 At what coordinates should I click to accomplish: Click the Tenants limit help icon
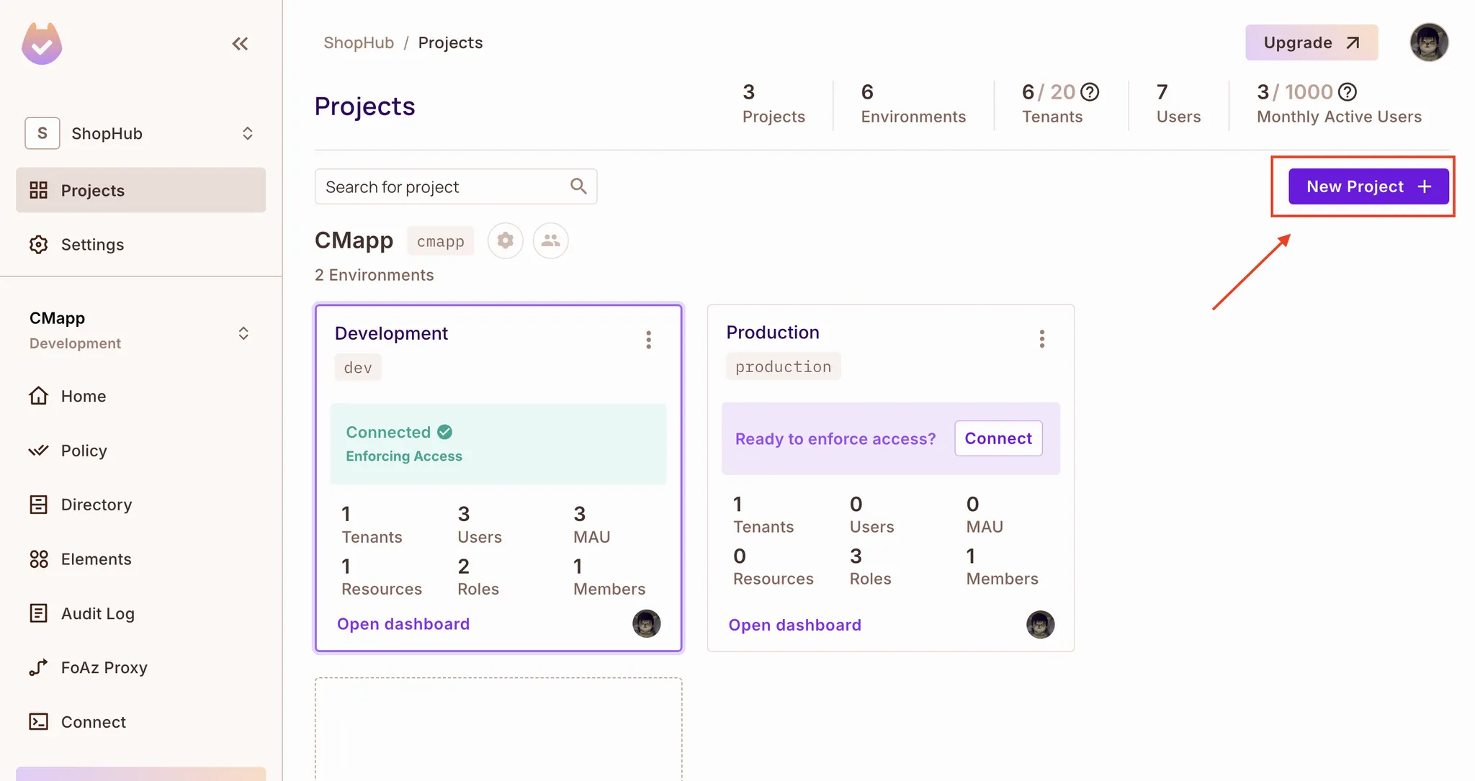(x=1090, y=92)
